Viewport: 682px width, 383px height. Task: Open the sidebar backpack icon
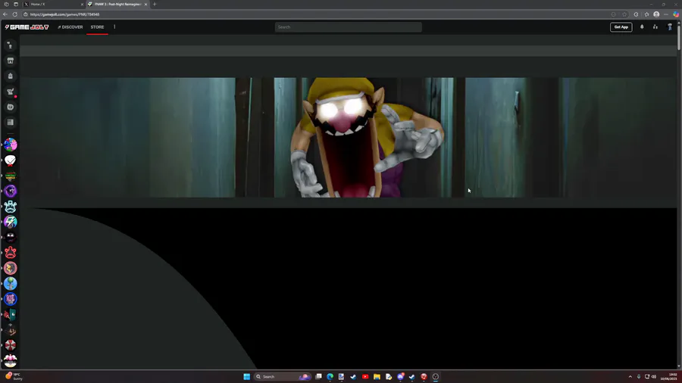11,76
